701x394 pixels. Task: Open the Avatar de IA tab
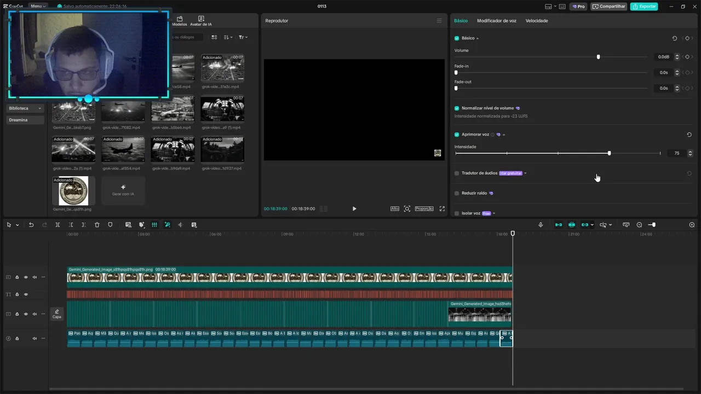coord(201,21)
